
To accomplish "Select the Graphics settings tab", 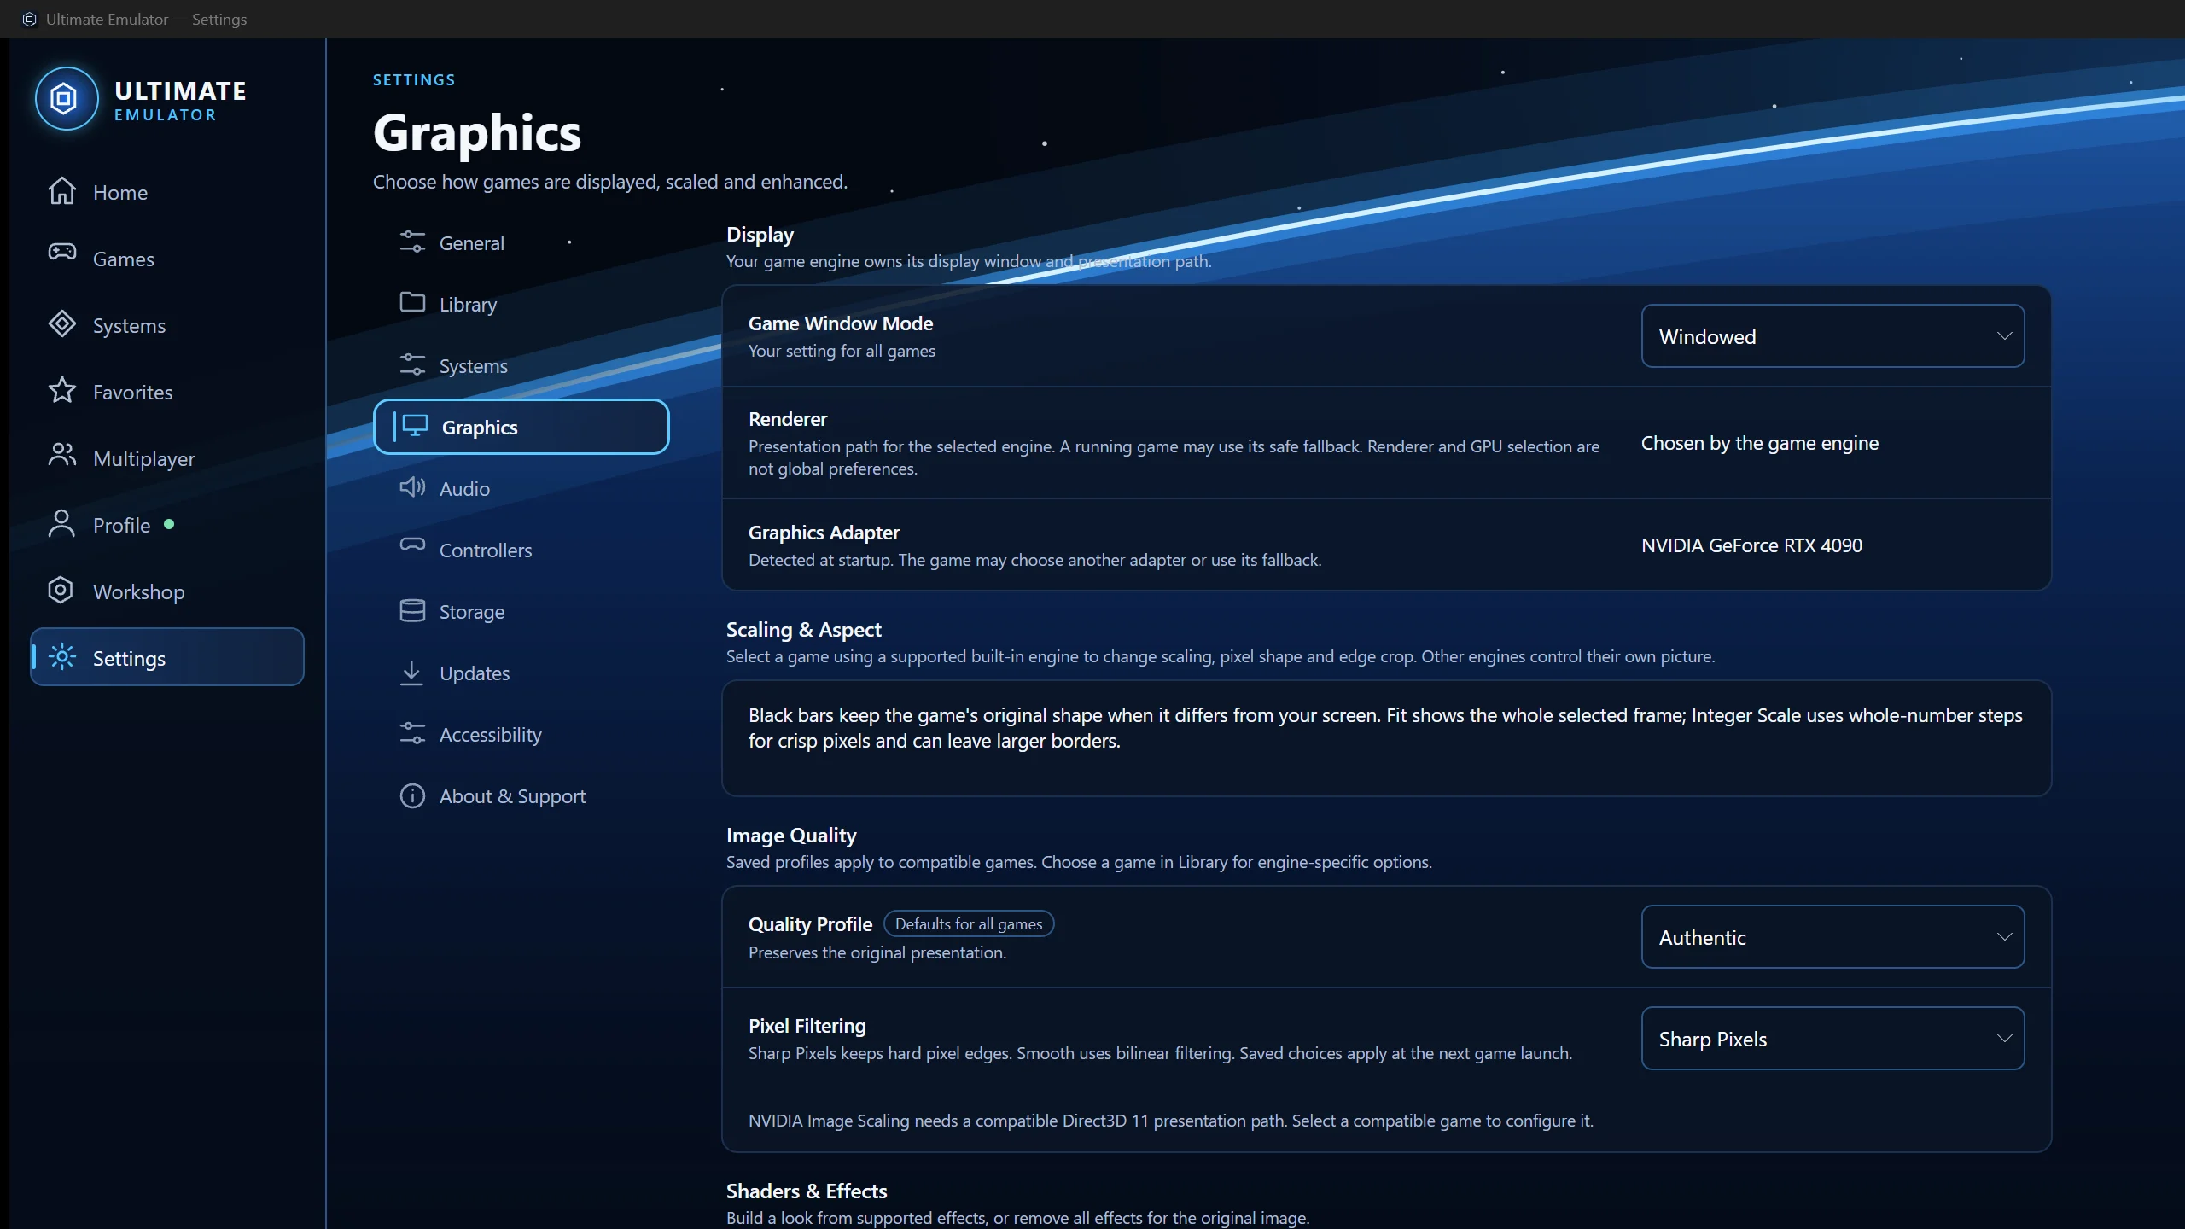I will (x=521, y=427).
